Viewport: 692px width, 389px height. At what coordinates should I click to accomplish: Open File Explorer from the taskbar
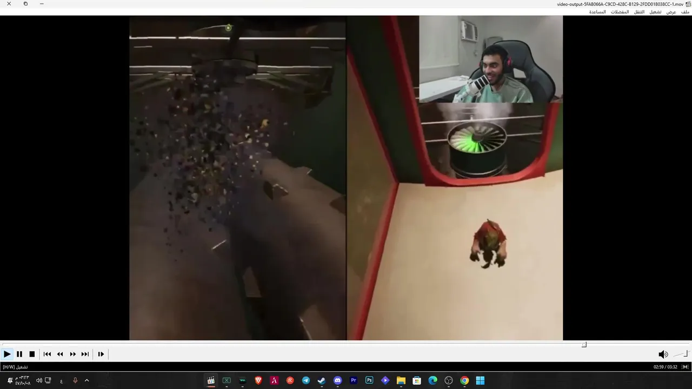[x=401, y=380]
